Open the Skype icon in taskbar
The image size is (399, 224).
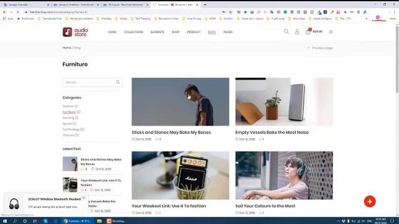point(46,221)
